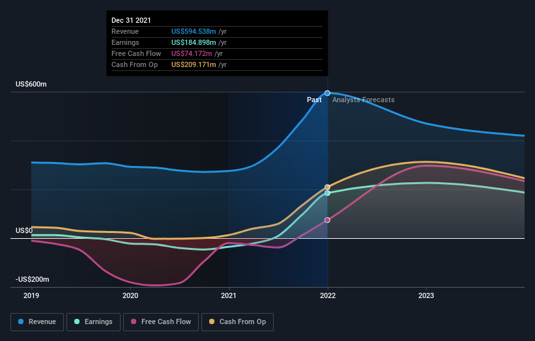Click the Past label on chart
Screen dimensions: 535x341
pos(314,100)
